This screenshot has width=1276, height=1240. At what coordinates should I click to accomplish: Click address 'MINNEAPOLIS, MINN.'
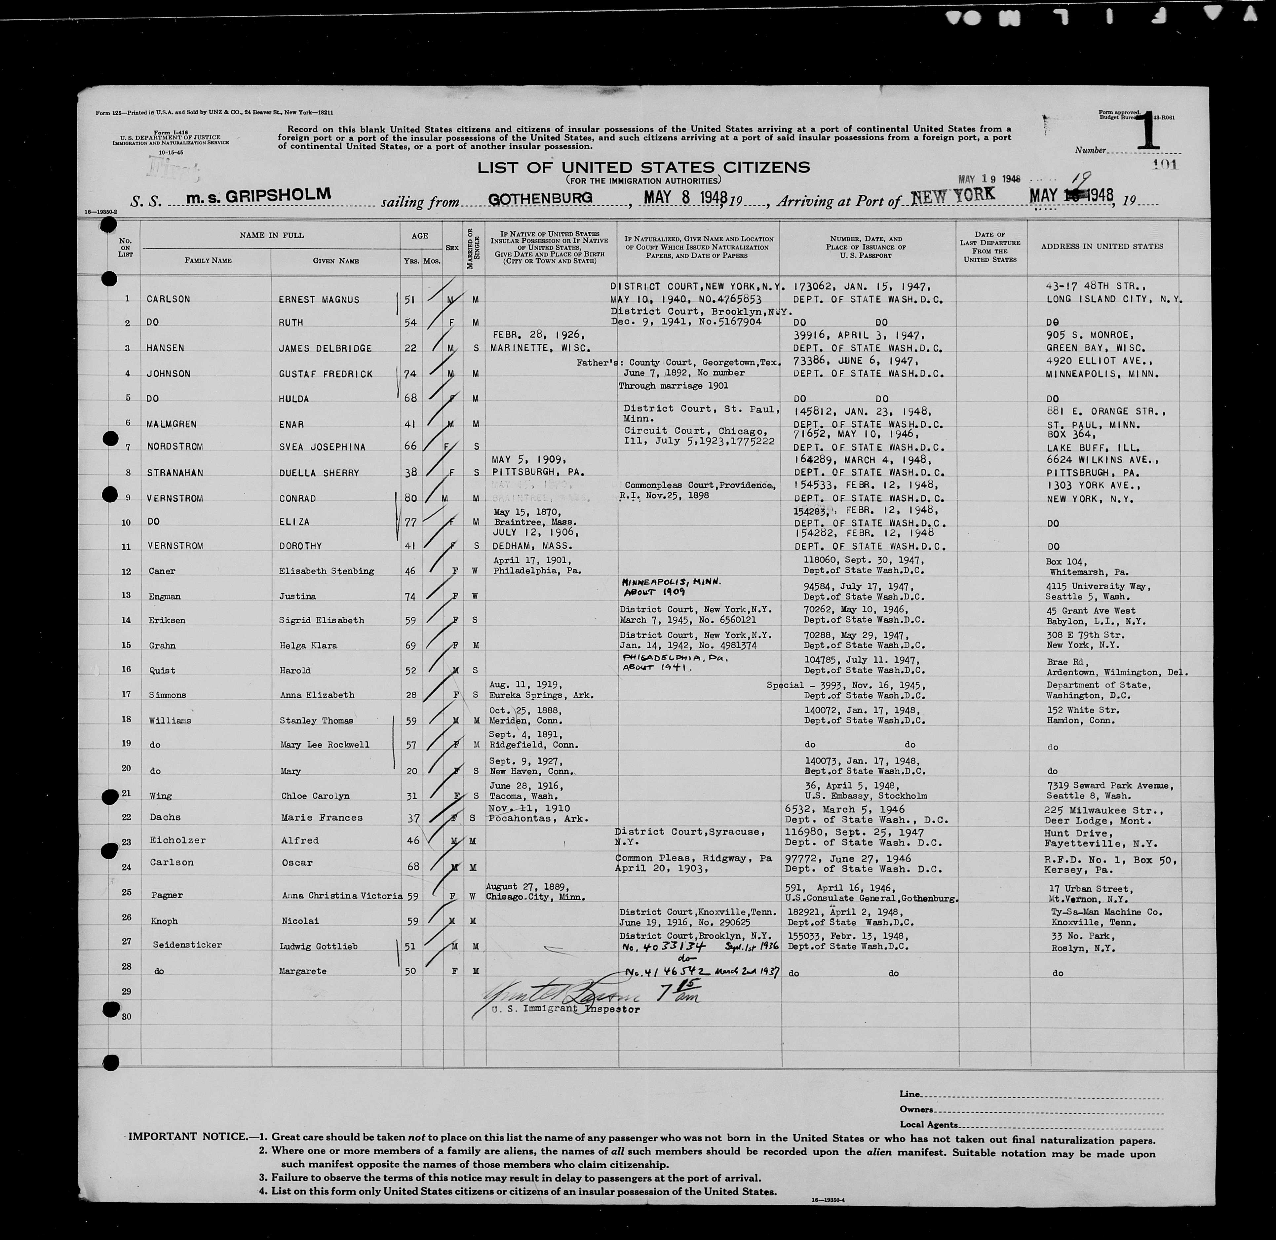[1103, 374]
